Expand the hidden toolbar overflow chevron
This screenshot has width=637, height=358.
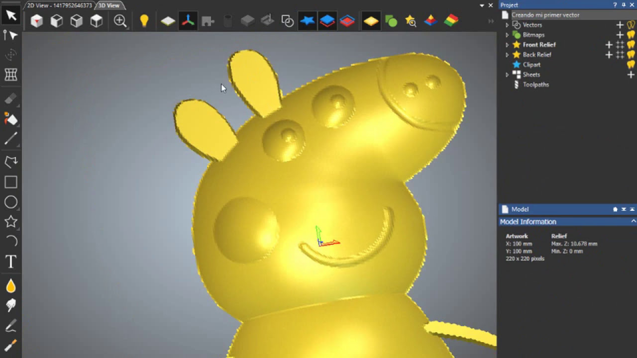point(491,21)
